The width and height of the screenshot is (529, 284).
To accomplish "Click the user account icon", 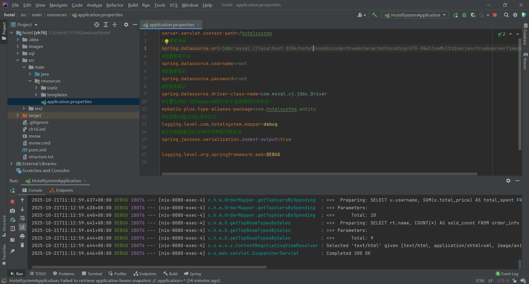I will [361, 15].
